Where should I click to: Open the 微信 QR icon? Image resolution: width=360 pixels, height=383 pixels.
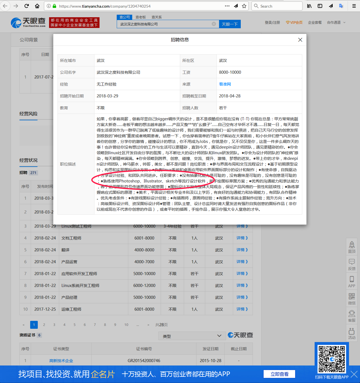(352, 299)
